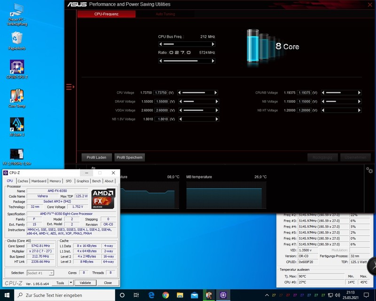Viewport: 376px width, 301px height.
Task: Open File Explorer from taskbar
Action: 180,295
